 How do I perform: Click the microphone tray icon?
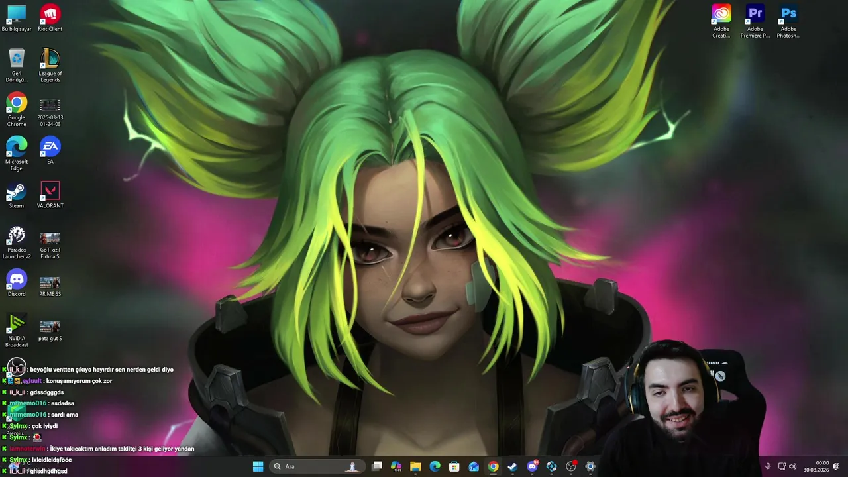[768, 466]
